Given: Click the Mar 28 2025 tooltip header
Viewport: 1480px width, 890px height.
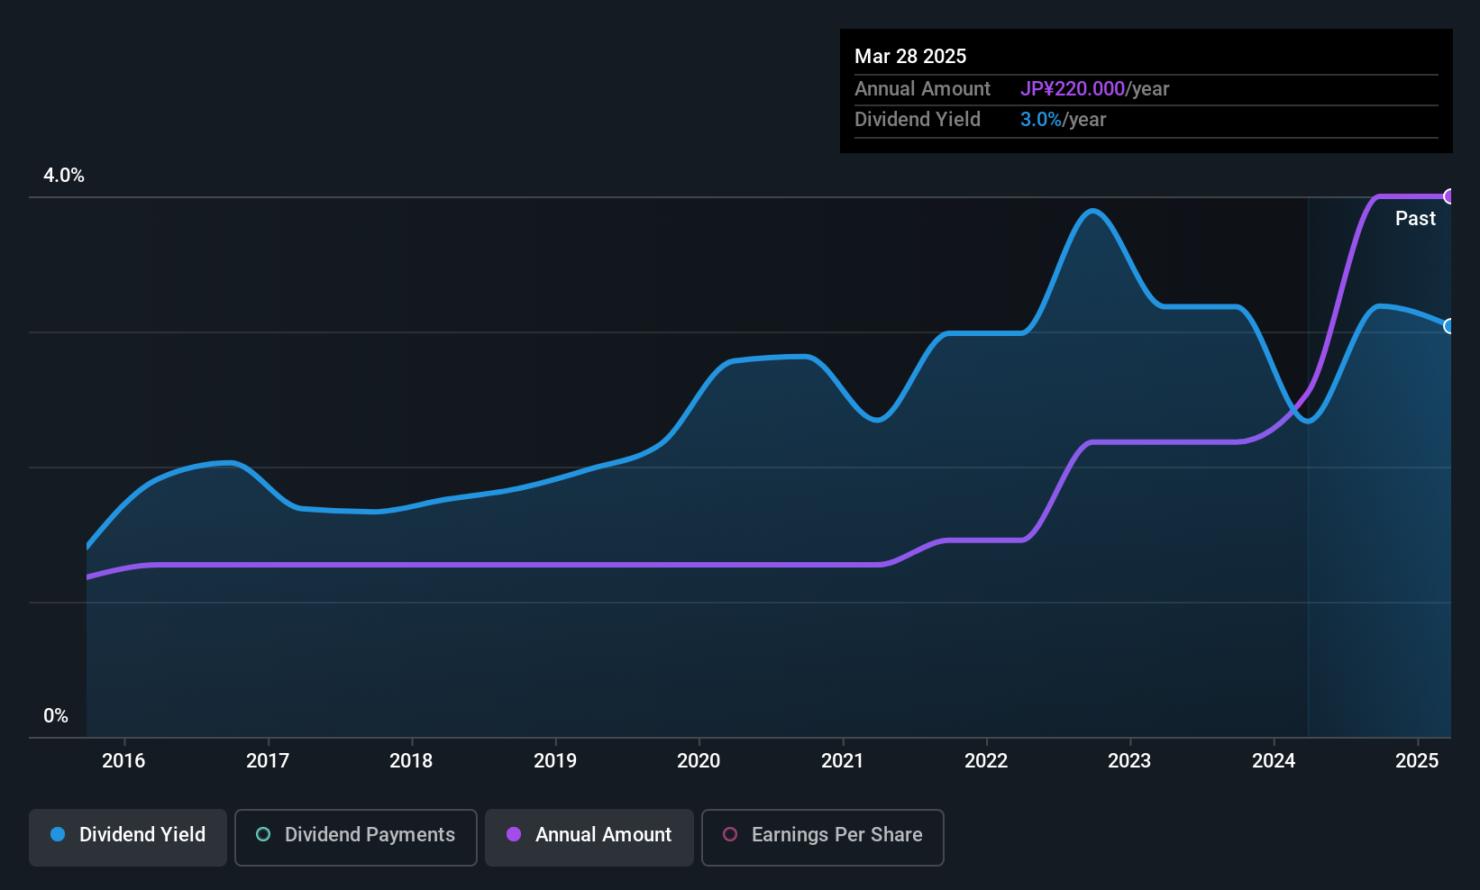Looking at the screenshot, I should [x=910, y=56].
